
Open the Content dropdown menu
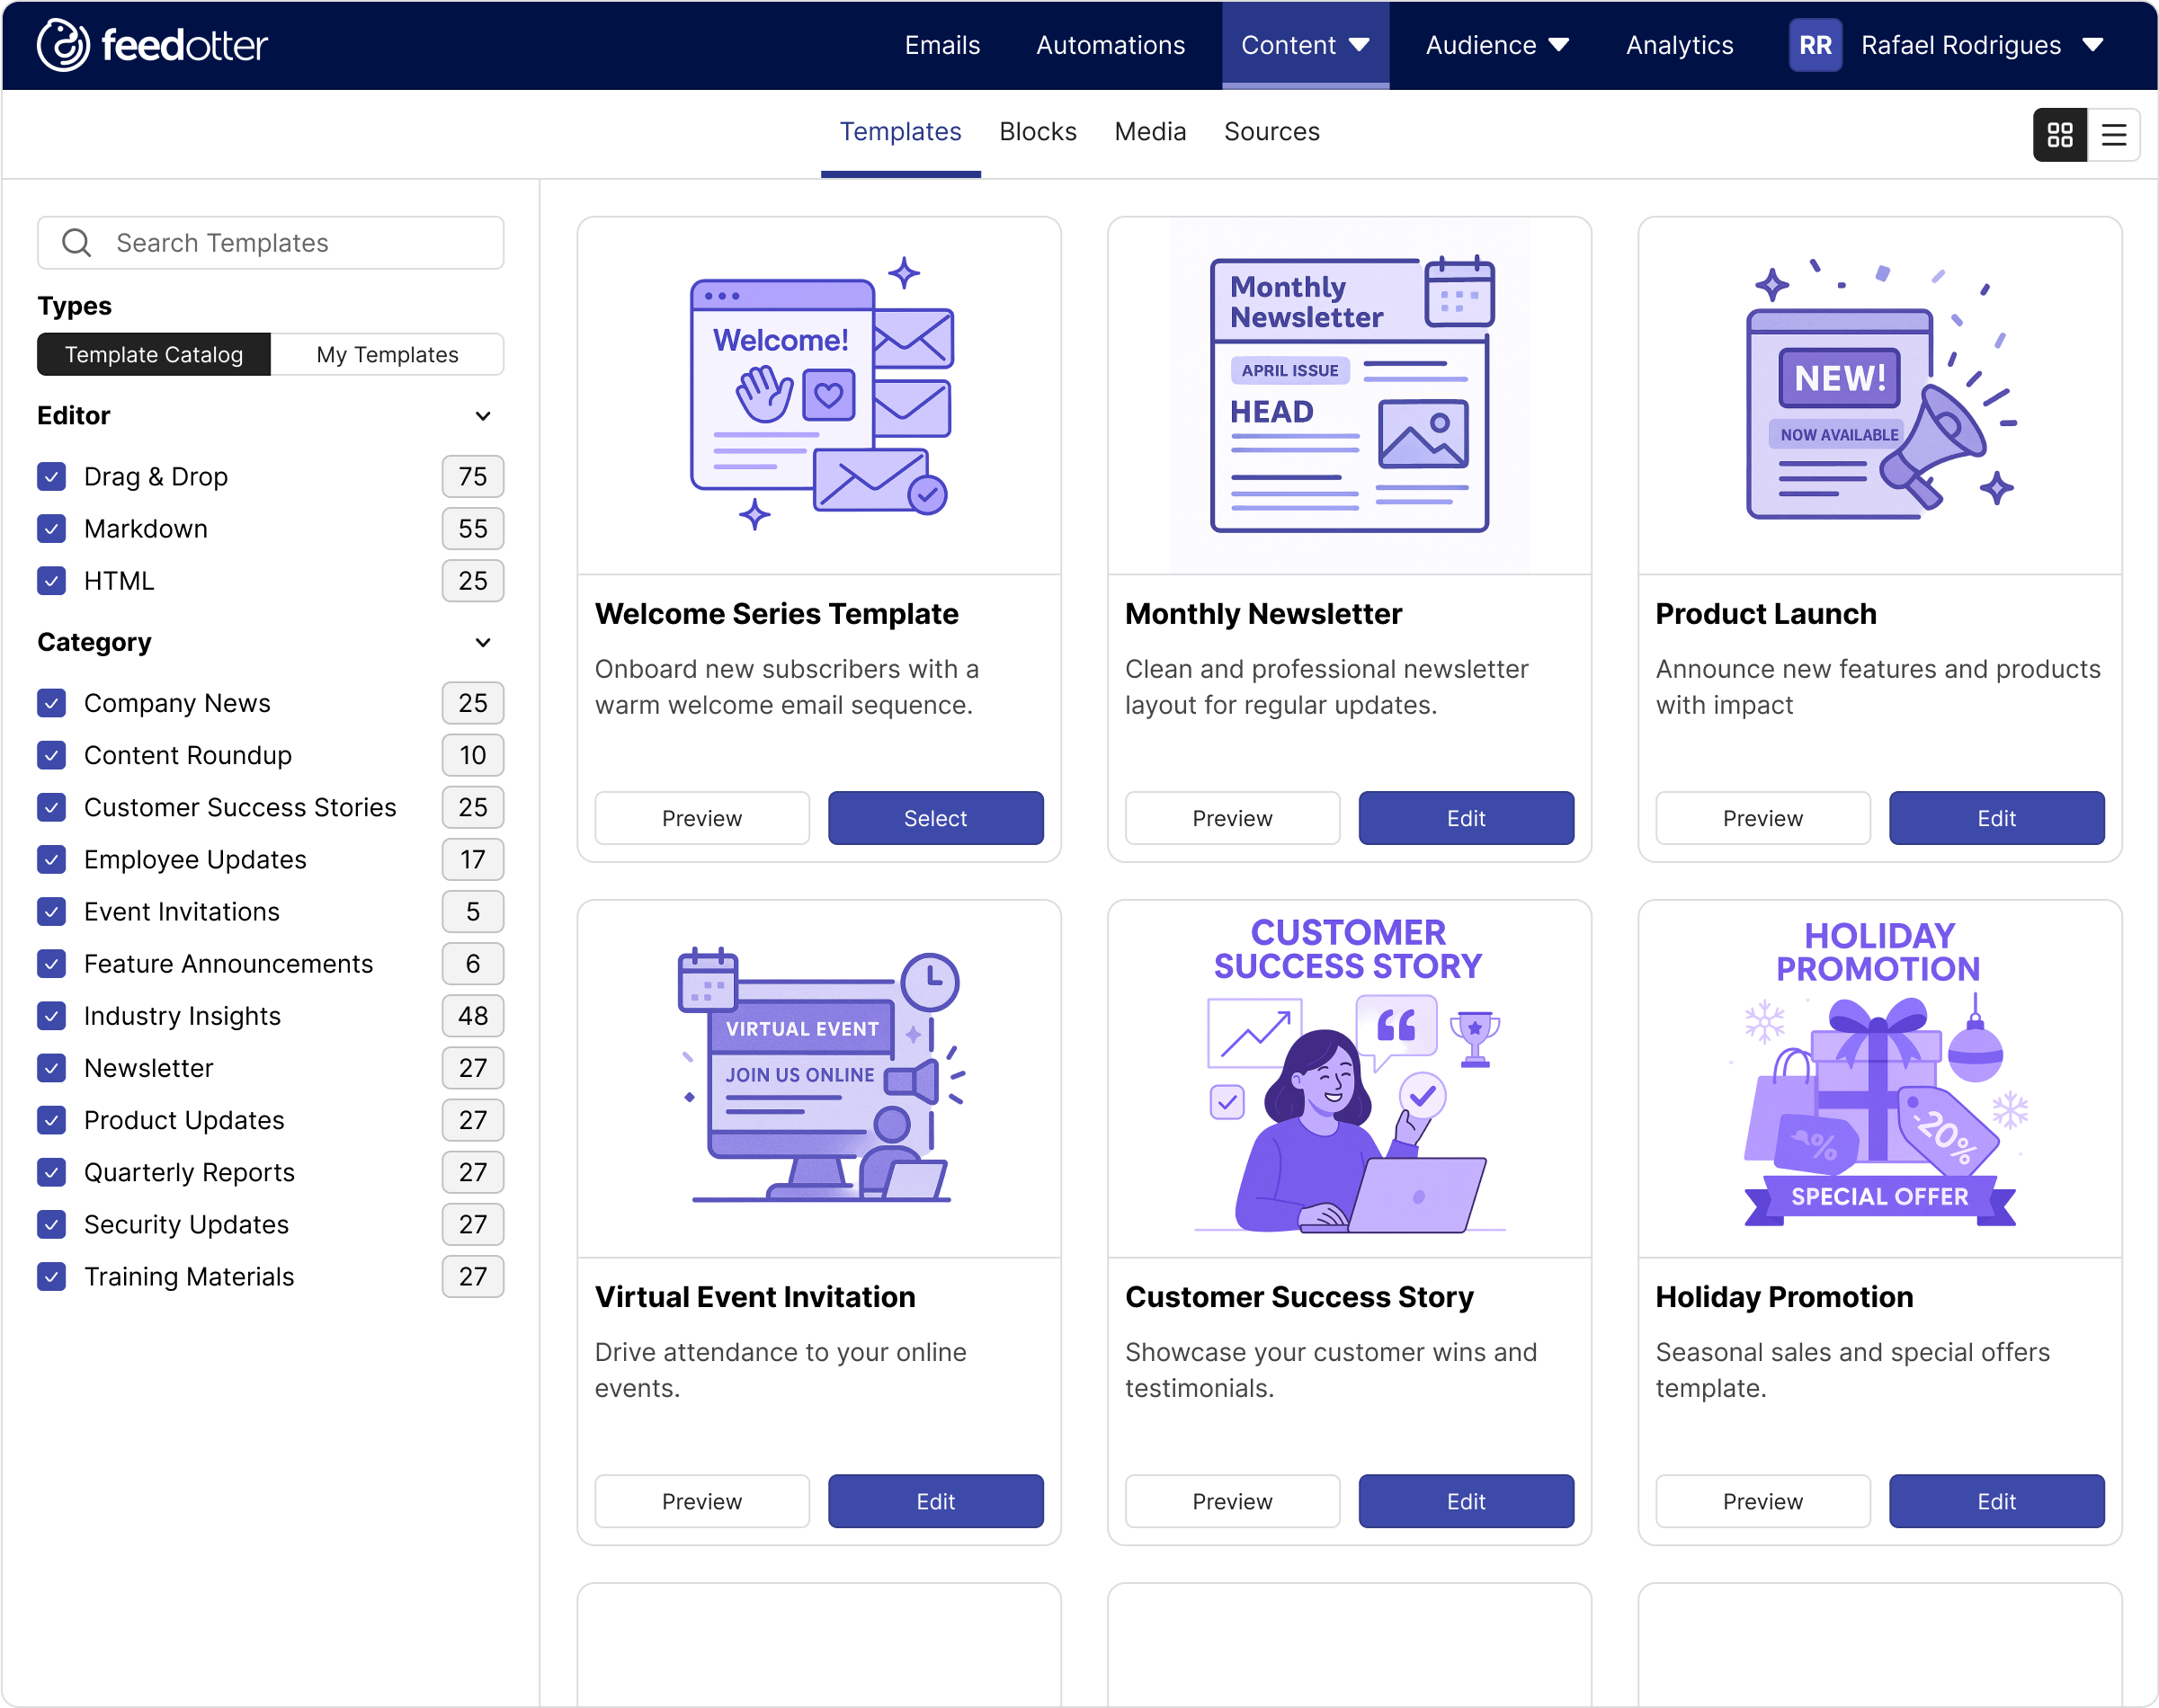[x=1305, y=45]
